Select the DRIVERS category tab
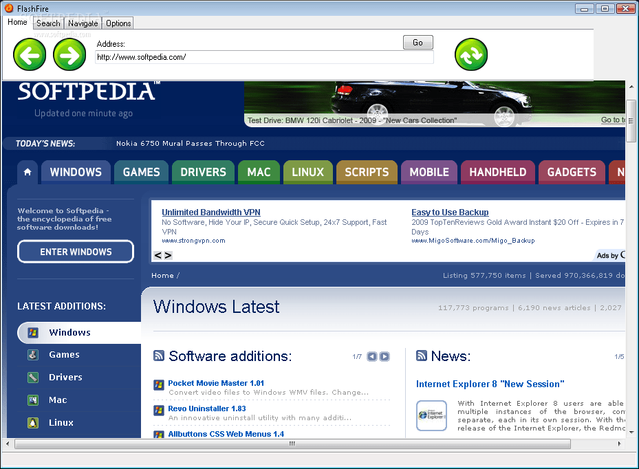The image size is (639, 469). pyautogui.click(x=203, y=172)
